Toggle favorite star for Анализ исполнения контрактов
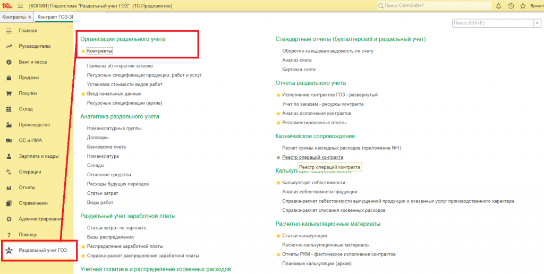Image resolution: width=544 pixels, height=274 pixels. pyautogui.click(x=278, y=114)
